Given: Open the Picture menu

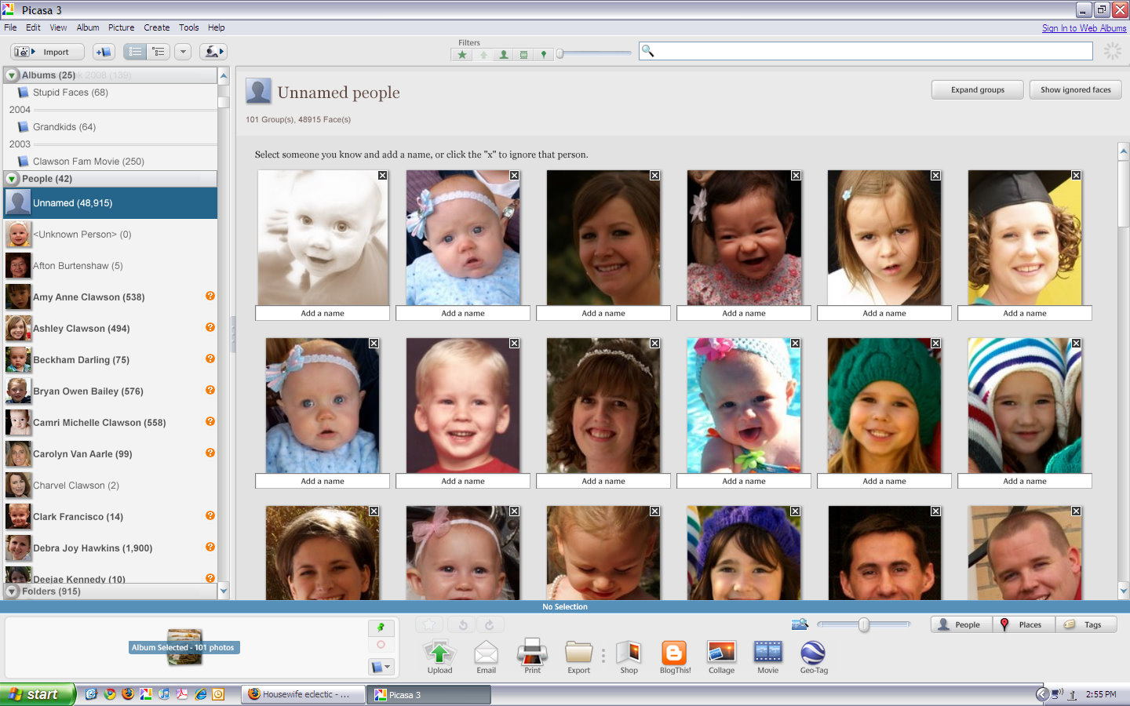Looking at the screenshot, I should (121, 27).
